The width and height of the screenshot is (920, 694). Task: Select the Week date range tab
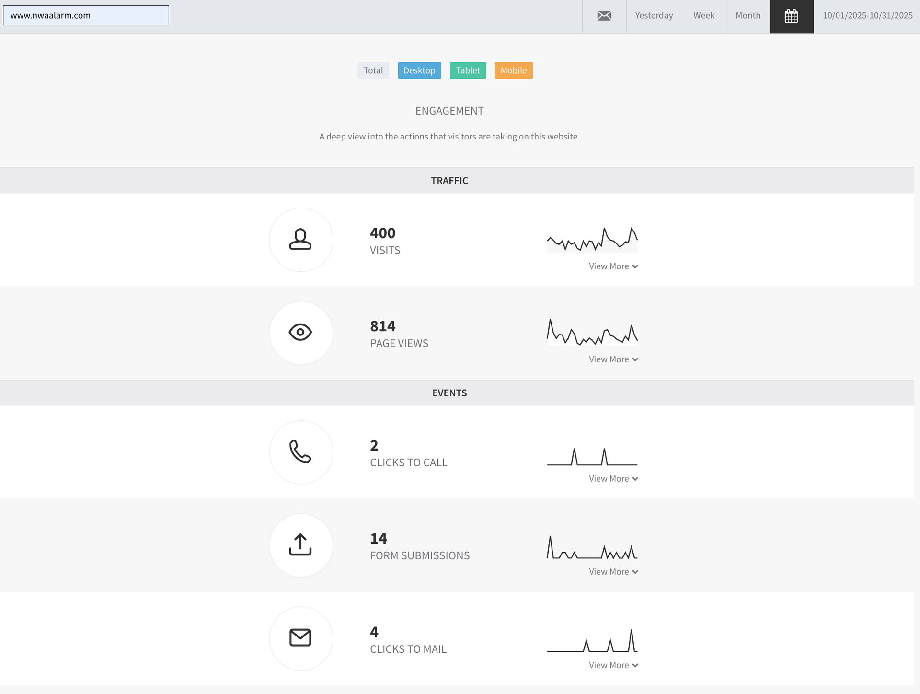703,16
